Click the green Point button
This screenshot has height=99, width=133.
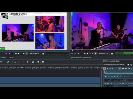2,48
